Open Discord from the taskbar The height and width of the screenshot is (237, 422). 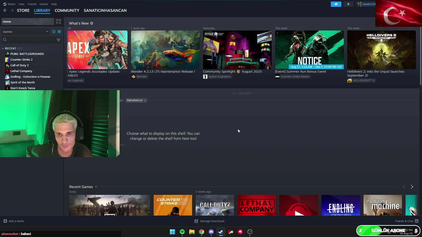[x=211, y=232]
